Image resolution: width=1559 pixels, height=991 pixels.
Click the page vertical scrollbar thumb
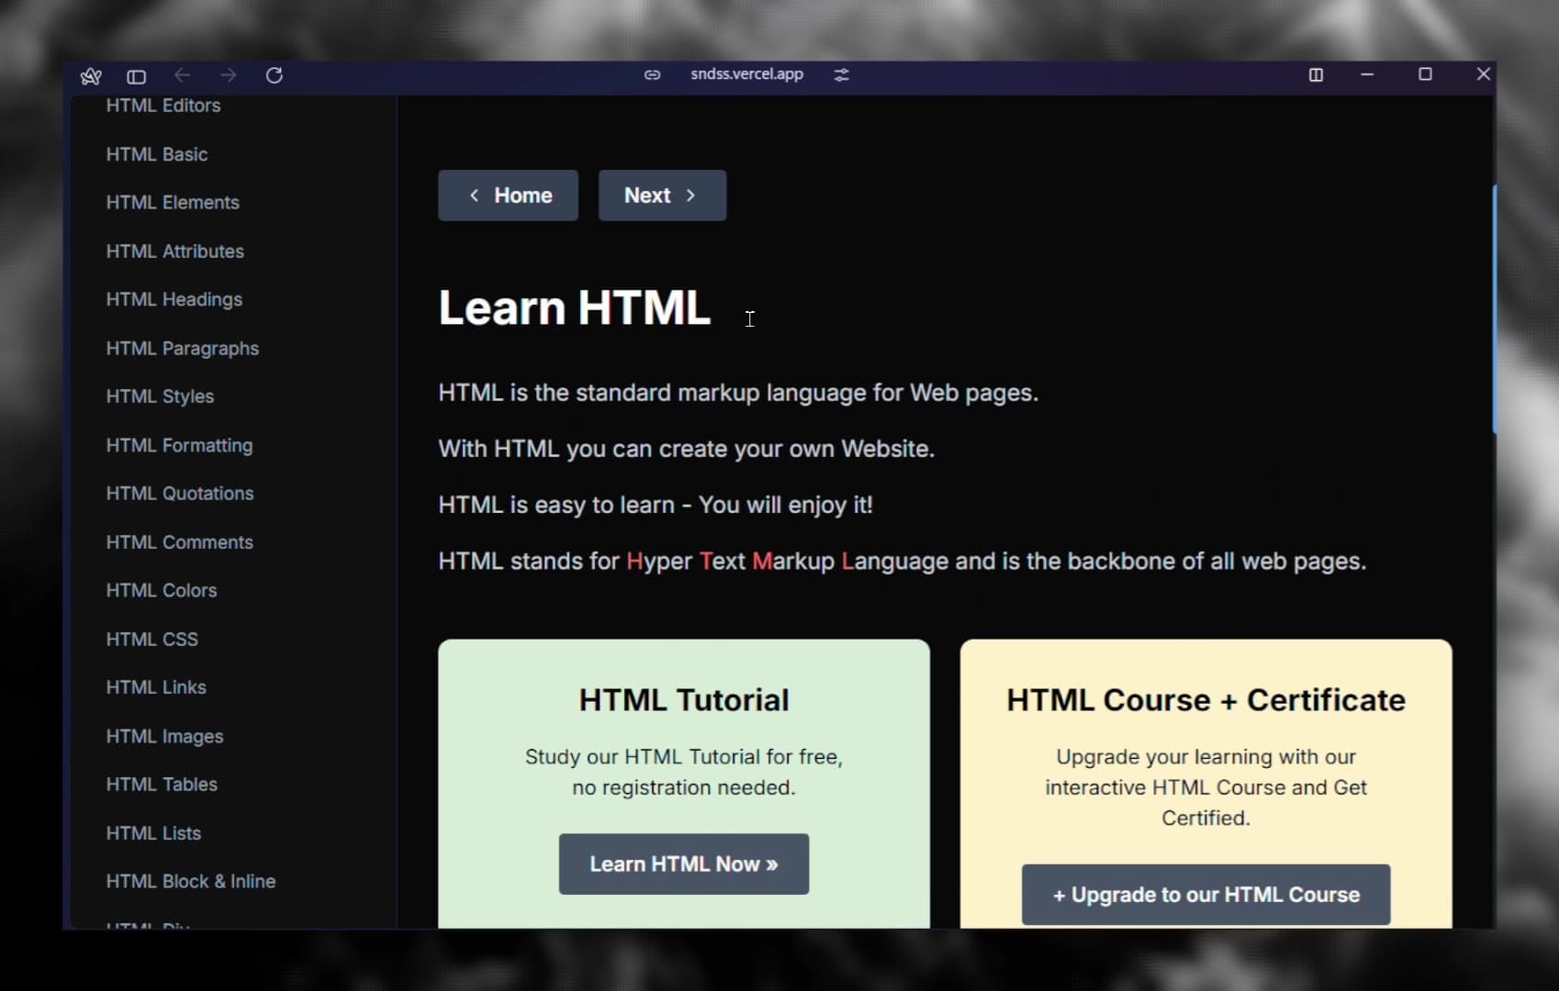[1494, 308]
